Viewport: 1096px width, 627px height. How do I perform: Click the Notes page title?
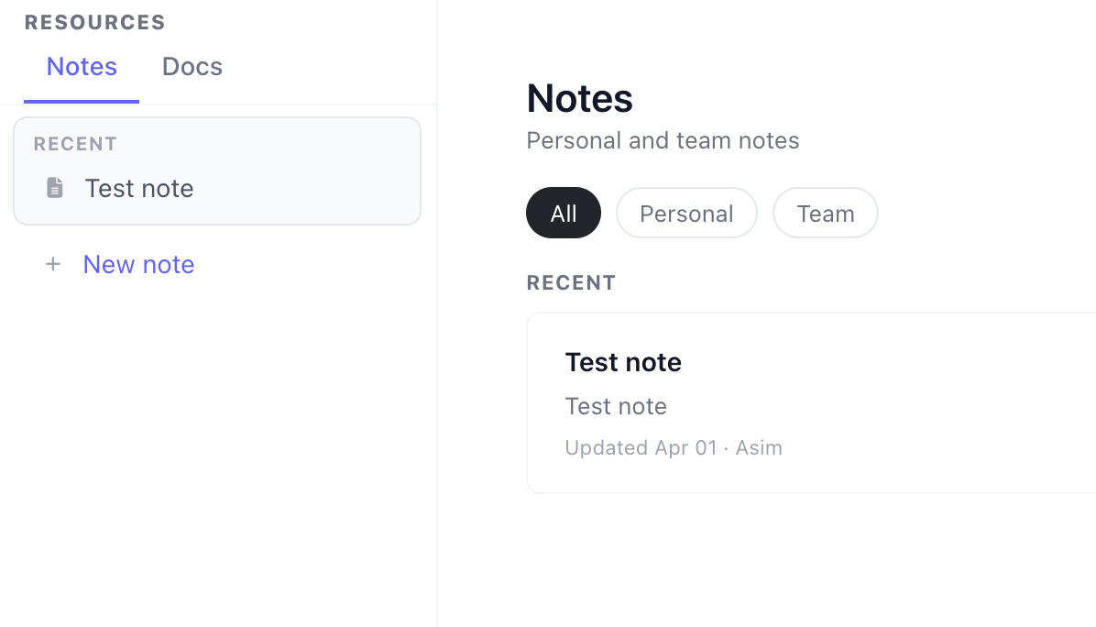coord(579,98)
